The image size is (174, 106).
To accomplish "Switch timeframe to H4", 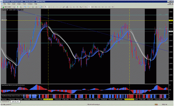I will [102, 7].
